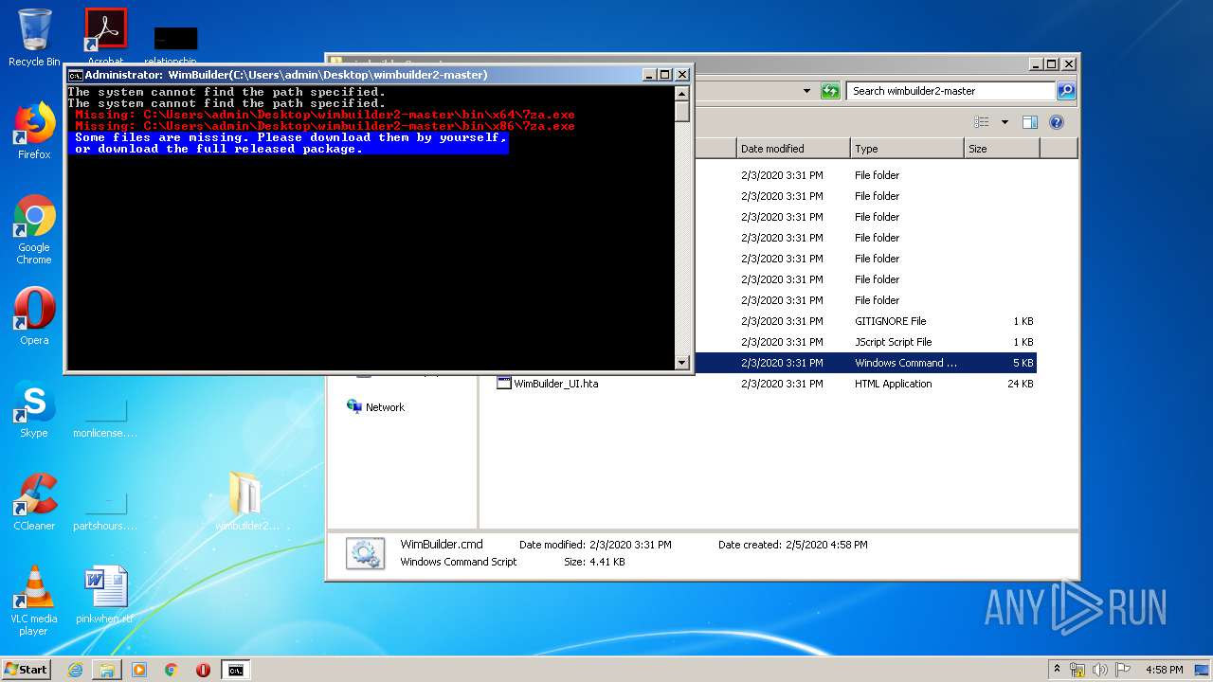Select the GITIGNORE File row
The height and width of the screenshot is (682, 1213).
pos(865,321)
